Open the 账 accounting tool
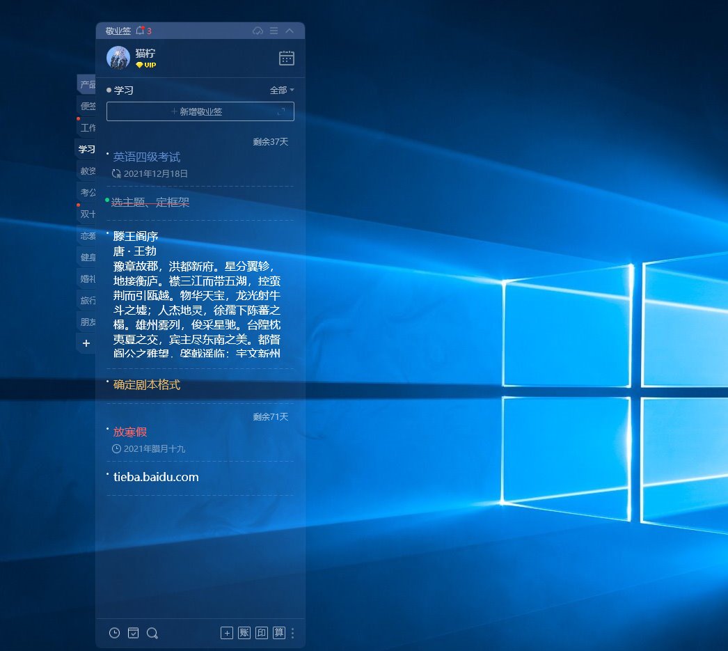This screenshot has width=728, height=651. click(244, 633)
